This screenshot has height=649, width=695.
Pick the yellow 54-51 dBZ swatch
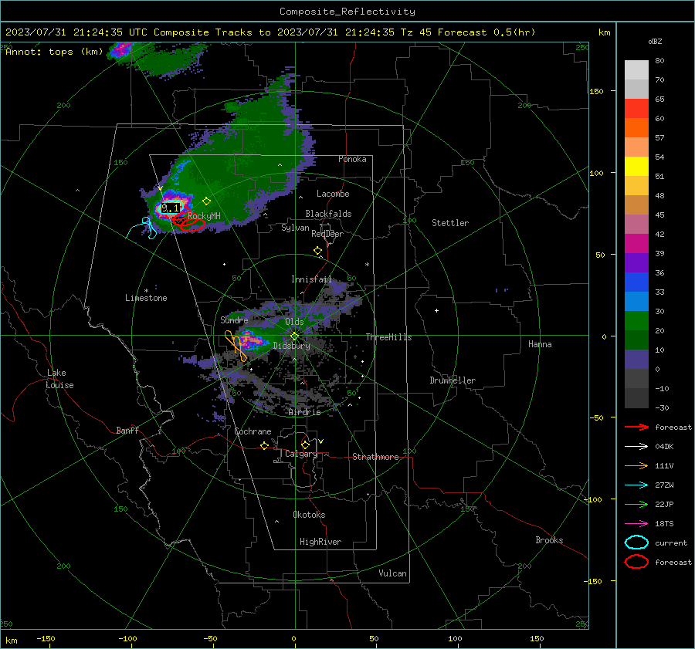click(636, 167)
